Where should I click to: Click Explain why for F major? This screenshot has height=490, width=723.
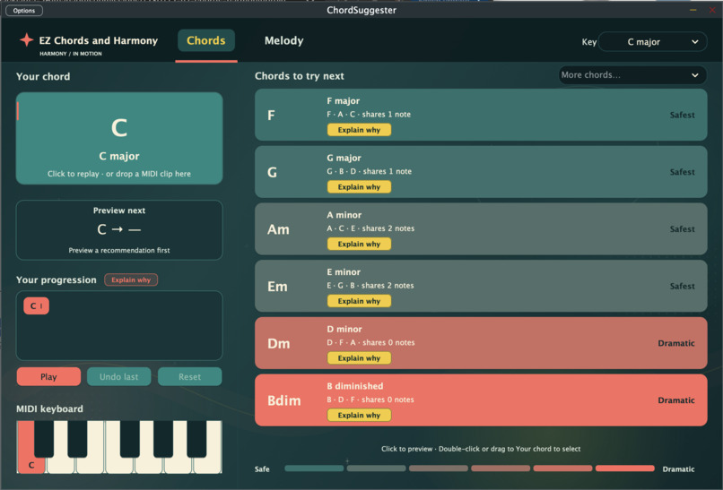pyautogui.click(x=359, y=130)
